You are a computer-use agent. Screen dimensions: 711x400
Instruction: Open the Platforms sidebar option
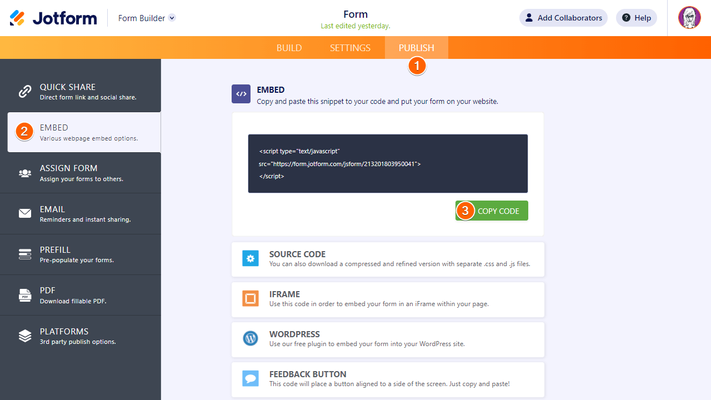pyautogui.click(x=81, y=336)
